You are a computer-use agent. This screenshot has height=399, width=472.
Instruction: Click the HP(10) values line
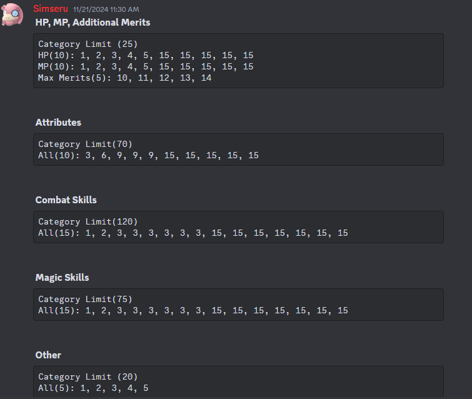(x=146, y=56)
